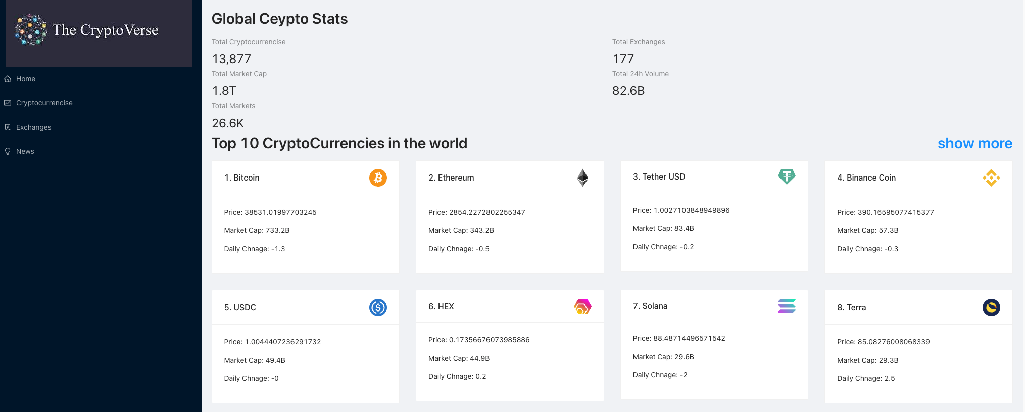Click USDC price 1.0044407236291732
This screenshot has height=412, width=1025.
click(272, 342)
